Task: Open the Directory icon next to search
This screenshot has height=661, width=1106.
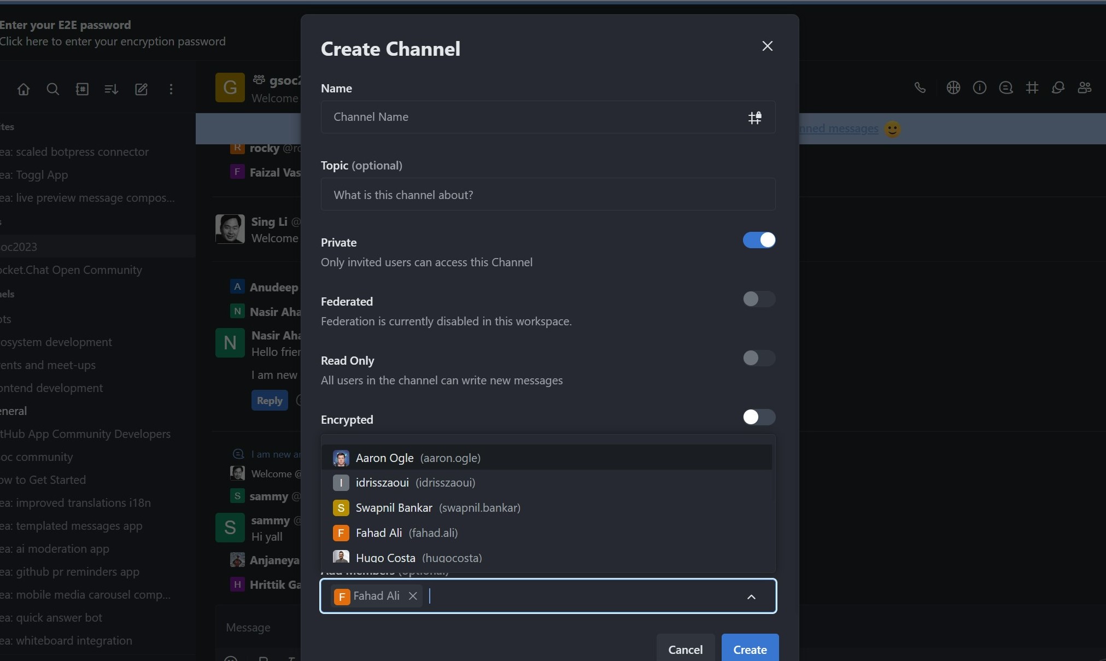Action: 82,89
